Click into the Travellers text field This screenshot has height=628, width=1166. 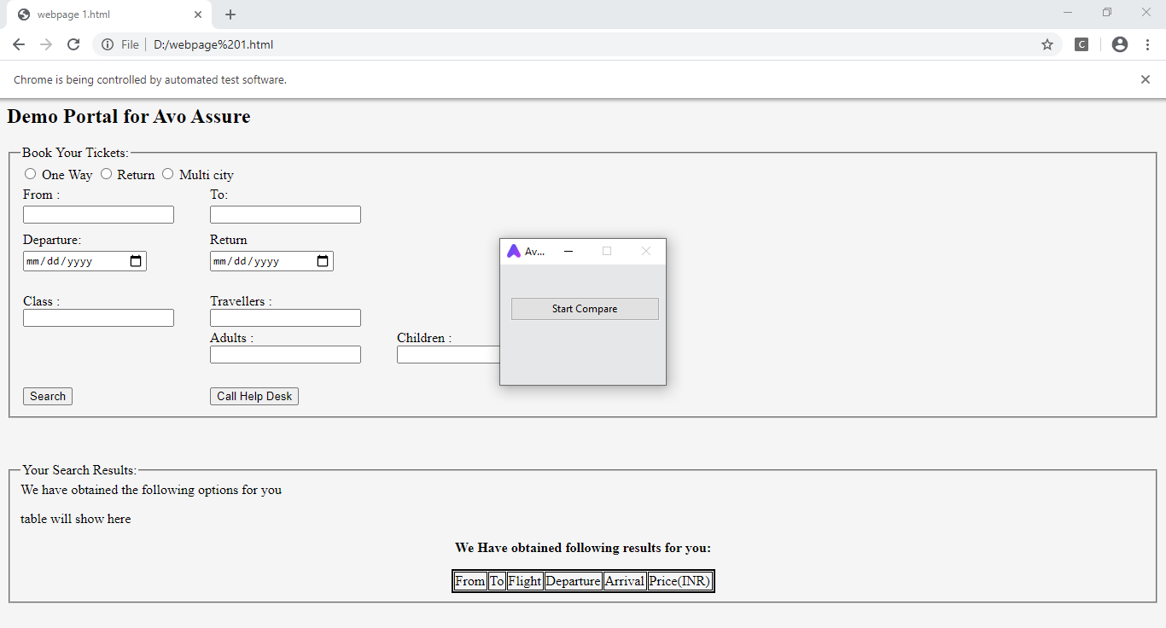coord(285,317)
